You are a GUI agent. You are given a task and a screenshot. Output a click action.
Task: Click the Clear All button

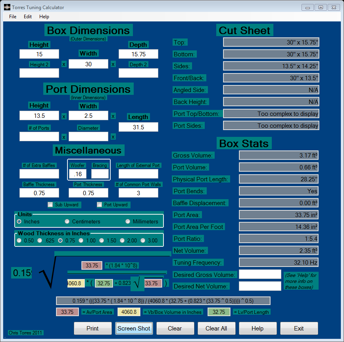(216, 329)
